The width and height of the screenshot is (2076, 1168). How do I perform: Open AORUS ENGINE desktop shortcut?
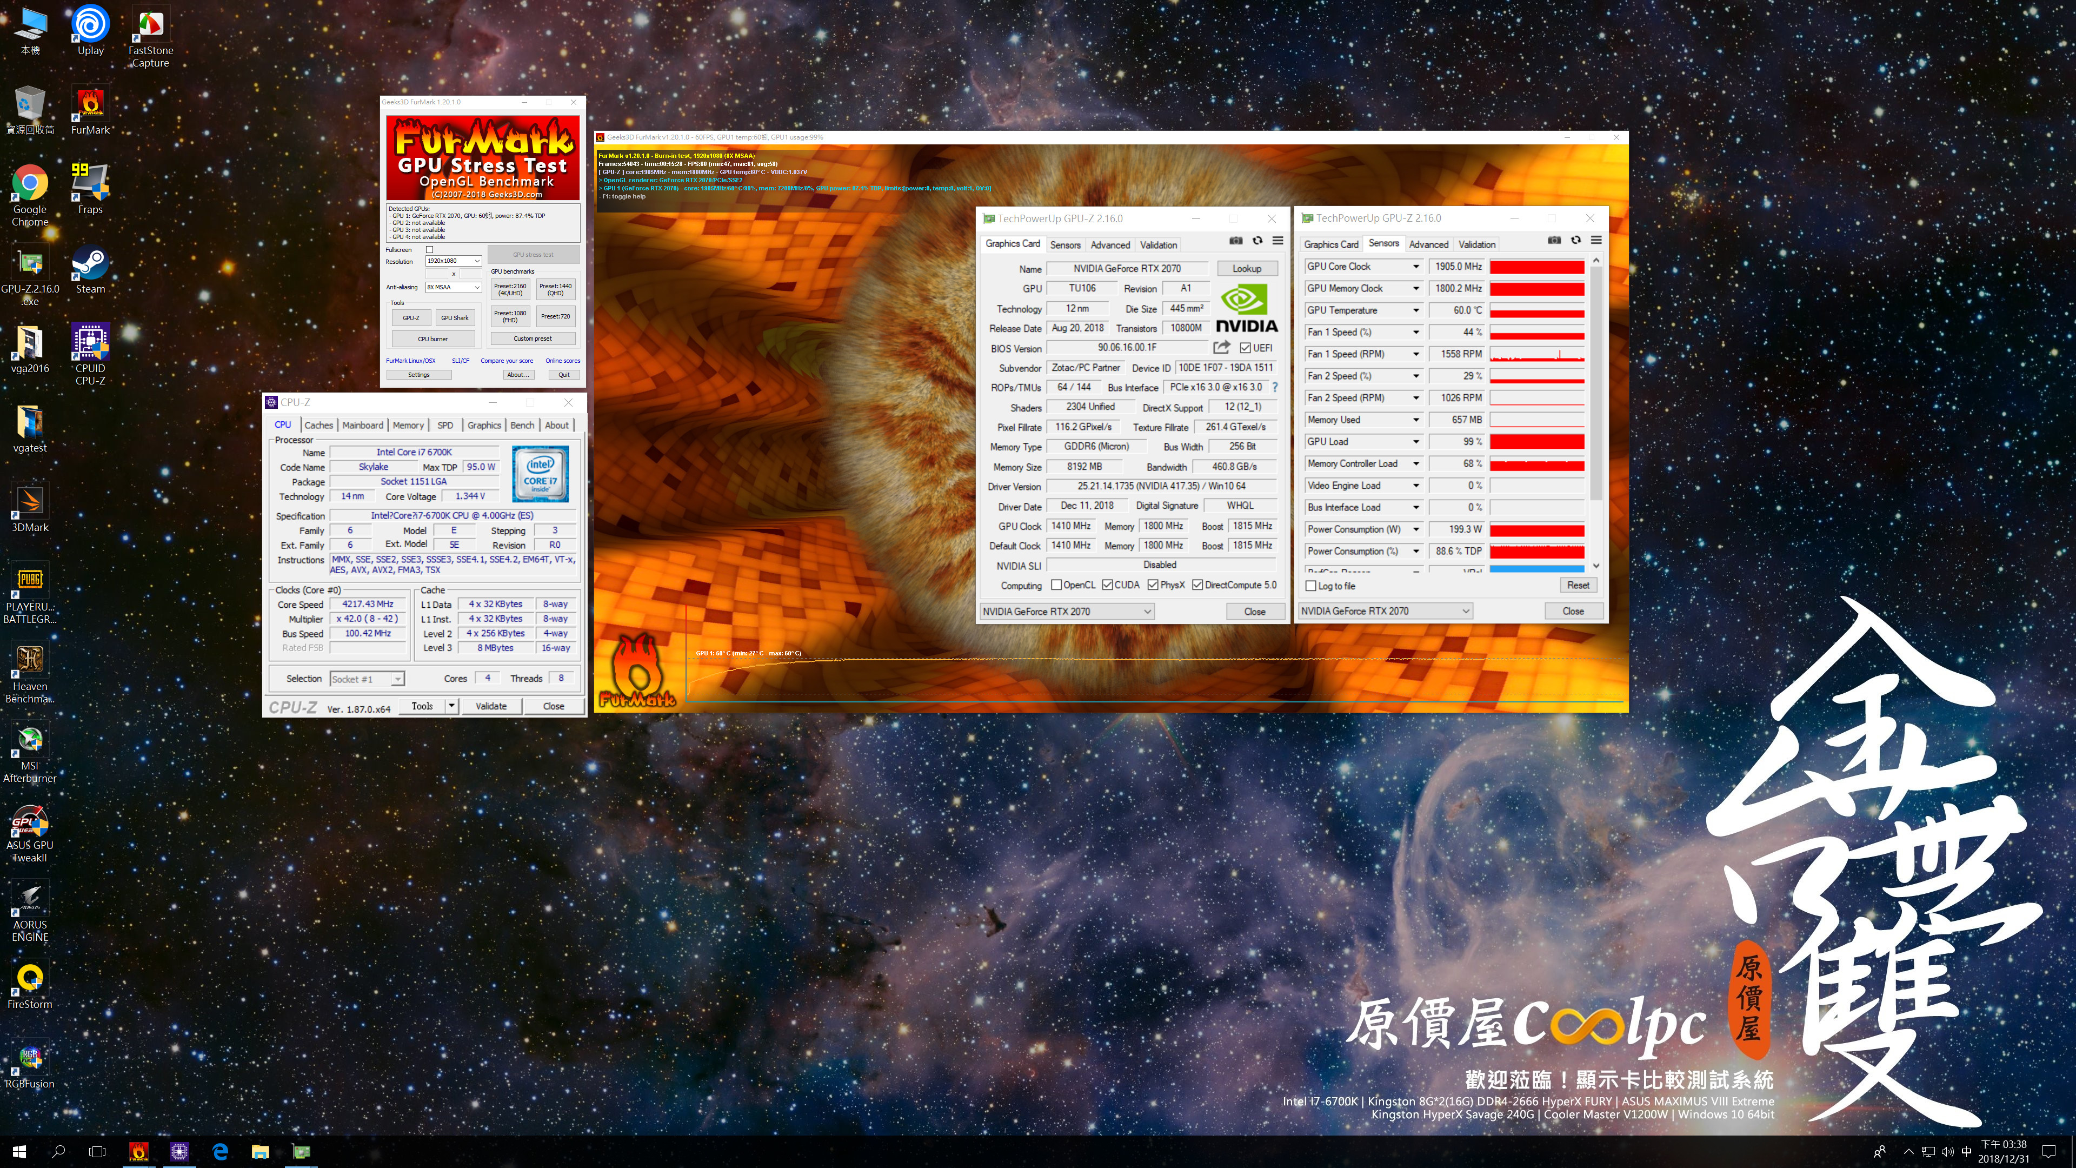(30, 912)
